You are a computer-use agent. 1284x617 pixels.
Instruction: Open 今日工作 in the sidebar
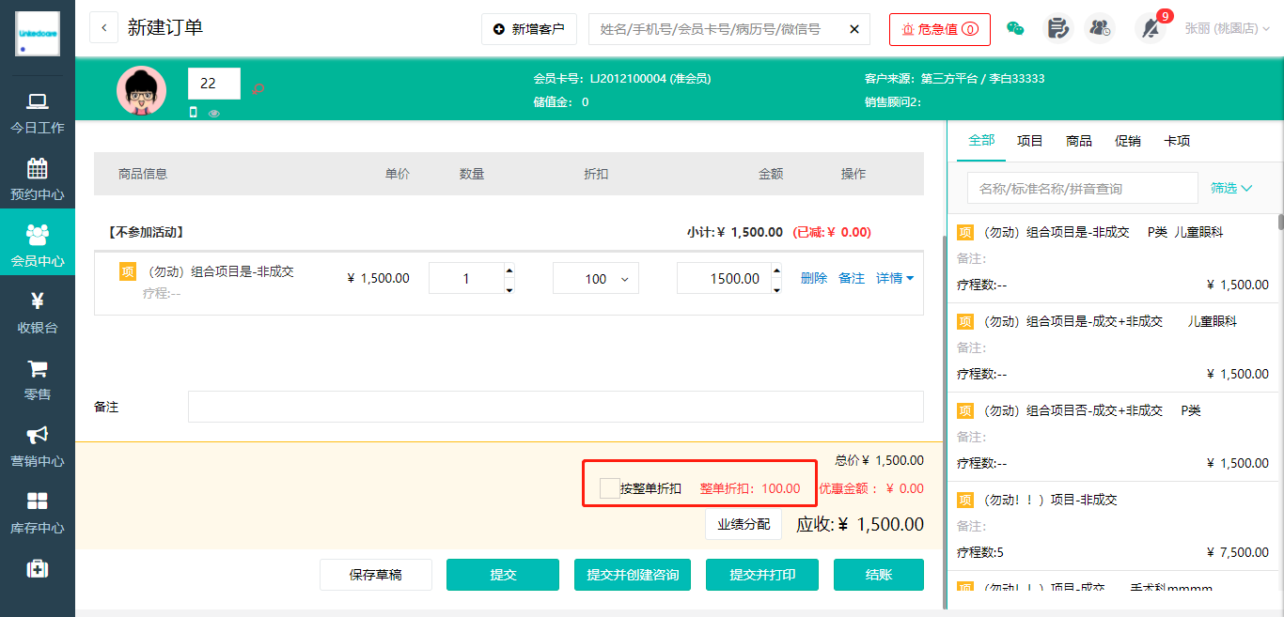click(x=38, y=115)
